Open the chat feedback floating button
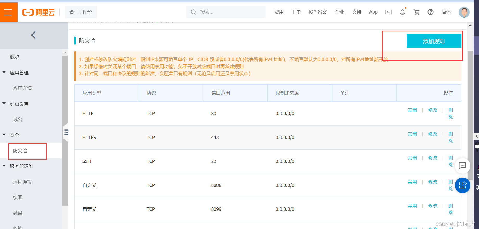 coord(462,166)
